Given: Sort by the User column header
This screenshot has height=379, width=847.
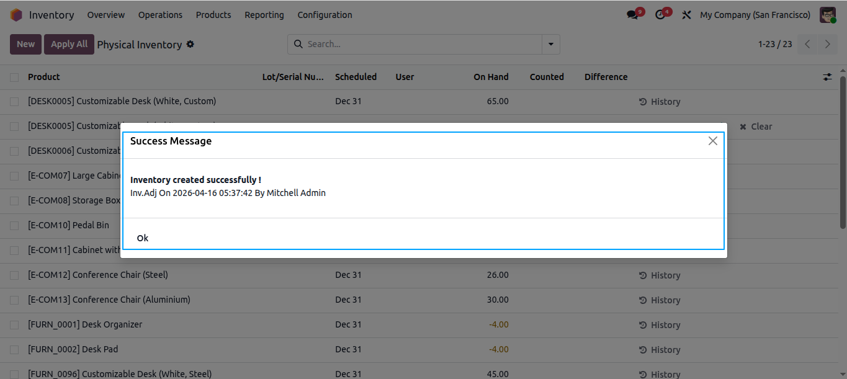Looking at the screenshot, I should click(x=405, y=77).
